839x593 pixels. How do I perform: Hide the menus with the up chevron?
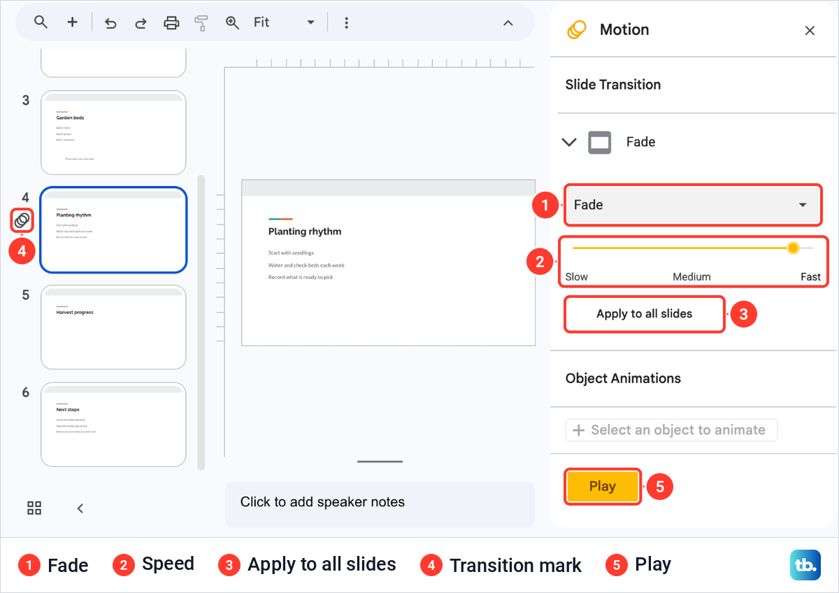tap(508, 23)
